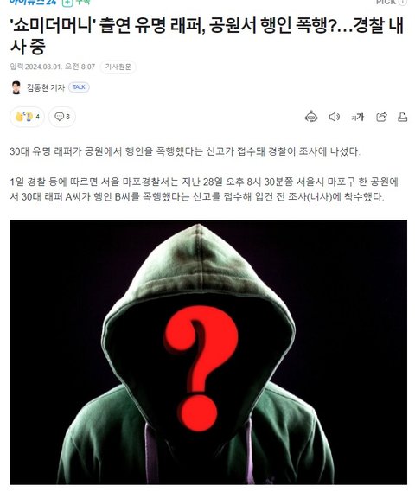The width and height of the screenshot is (415, 492).
Task: Open reporter 김동현's profile photo
Action: pyautogui.click(x=16, y=87)
